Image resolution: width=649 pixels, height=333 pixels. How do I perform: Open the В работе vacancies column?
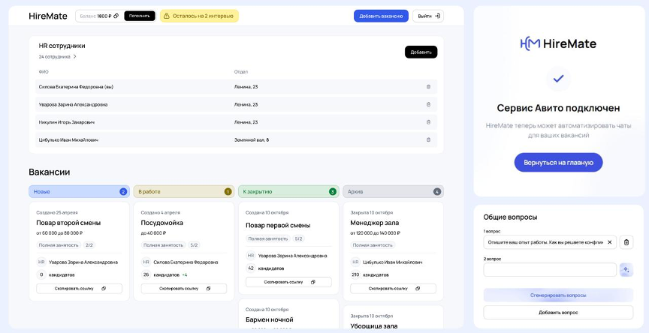[x=184, y=192]
